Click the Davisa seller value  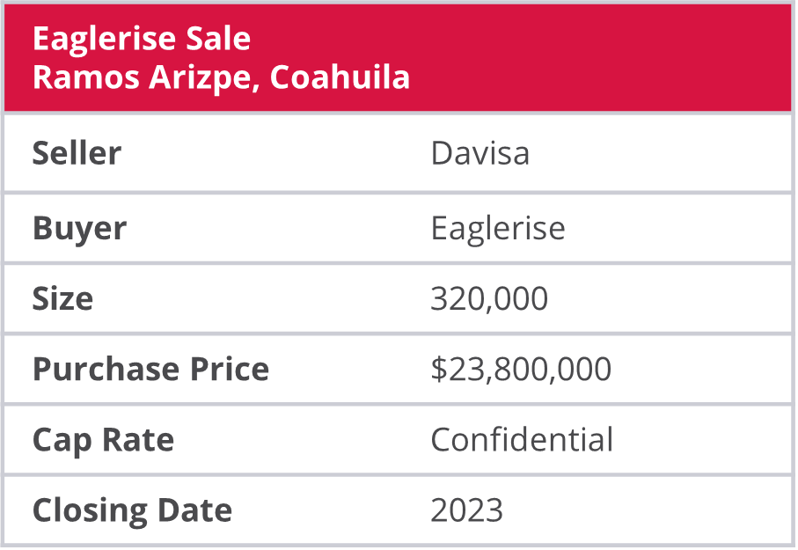tap(480, 153)
